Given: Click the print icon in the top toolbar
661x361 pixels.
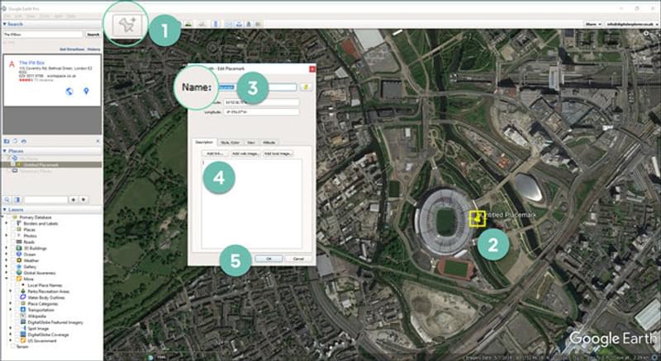Looking at the screenshot, I should pos(238,25).
